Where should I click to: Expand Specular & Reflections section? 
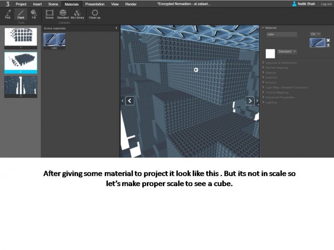pos(281,62)
